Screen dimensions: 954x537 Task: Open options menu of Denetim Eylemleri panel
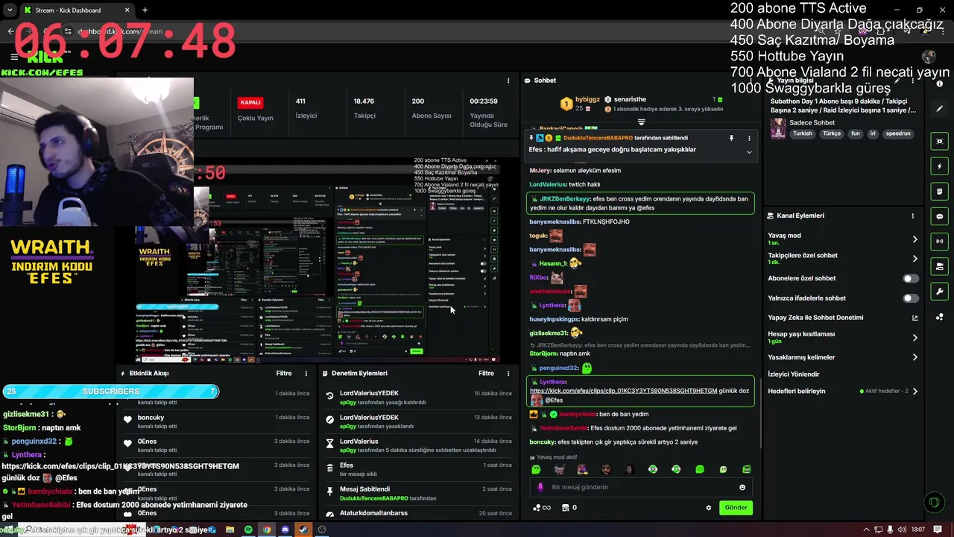(508, 373)
